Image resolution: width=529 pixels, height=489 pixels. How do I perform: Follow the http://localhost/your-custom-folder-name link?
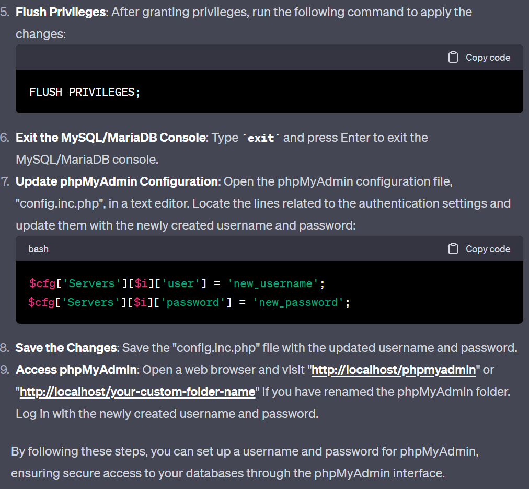[137, 392]
